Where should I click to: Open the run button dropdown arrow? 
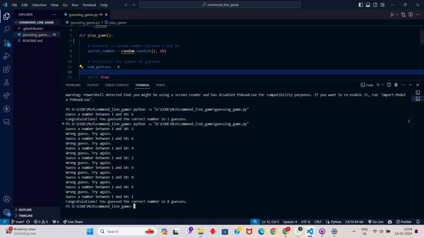coord(397,15)
